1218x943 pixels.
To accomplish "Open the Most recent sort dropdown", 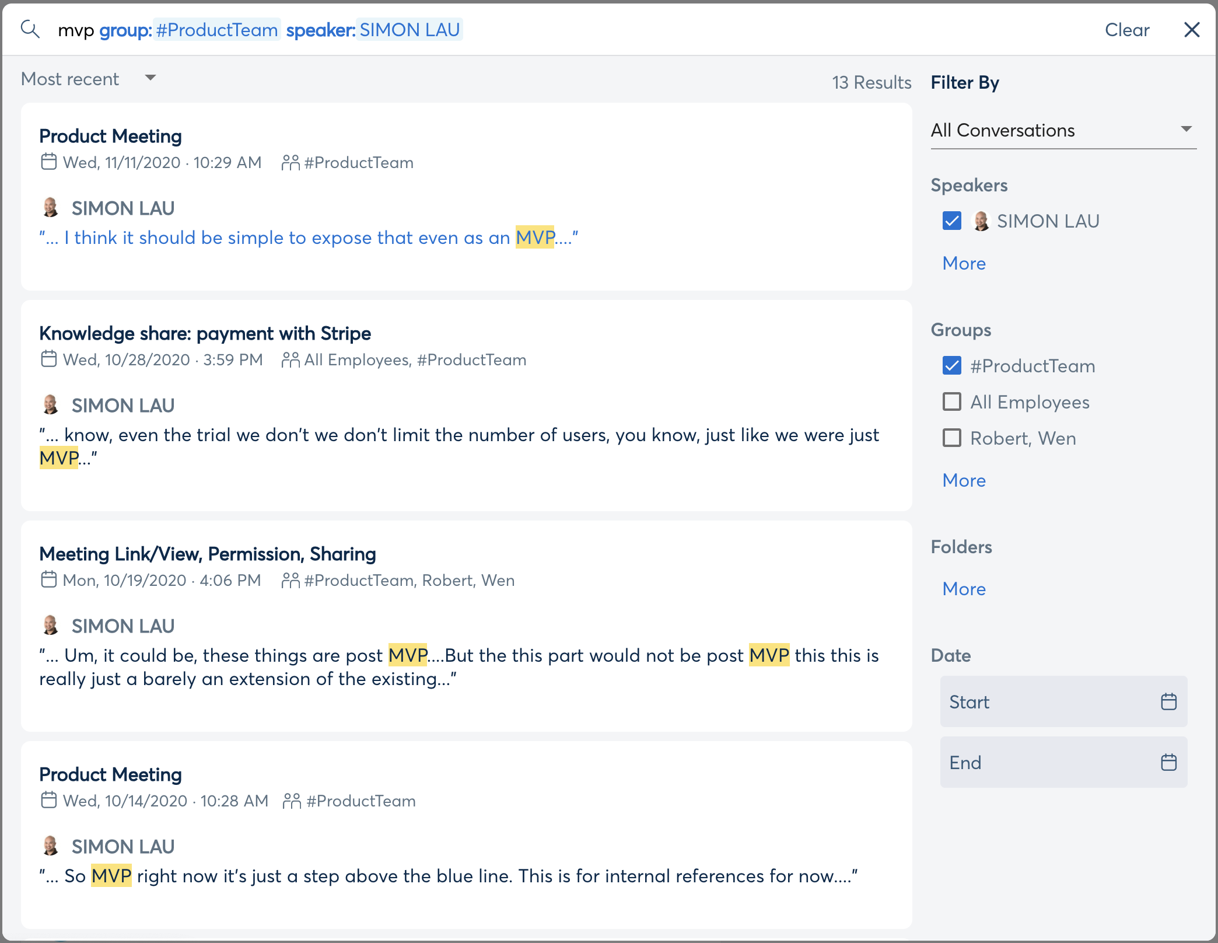I will [x=87, y=79].
